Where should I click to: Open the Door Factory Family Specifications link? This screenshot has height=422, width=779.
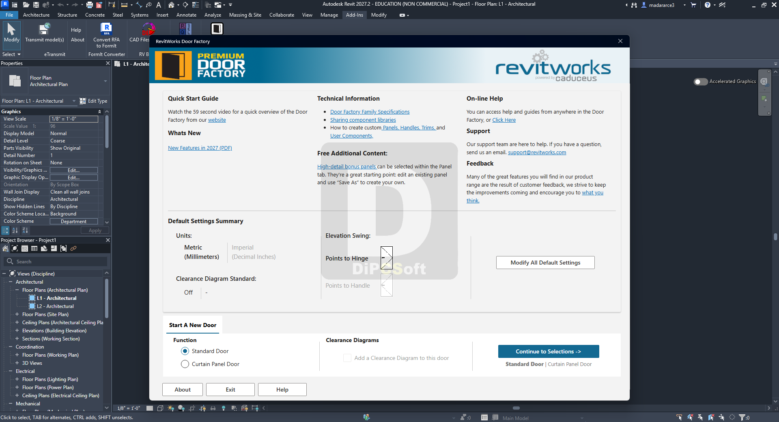(370, 112)
